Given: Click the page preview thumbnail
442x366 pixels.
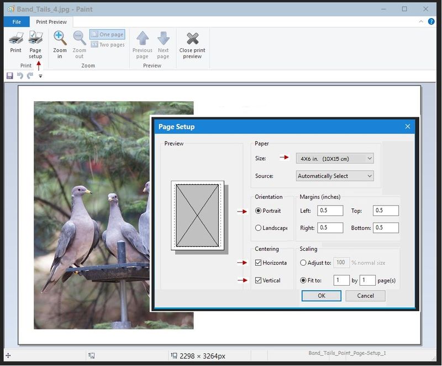Looking at the screenshot, I should pyautogui.click(x=197, y=215).
